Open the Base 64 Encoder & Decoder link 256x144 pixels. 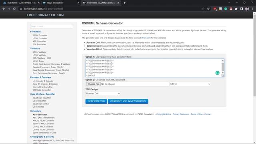point(45,84)
